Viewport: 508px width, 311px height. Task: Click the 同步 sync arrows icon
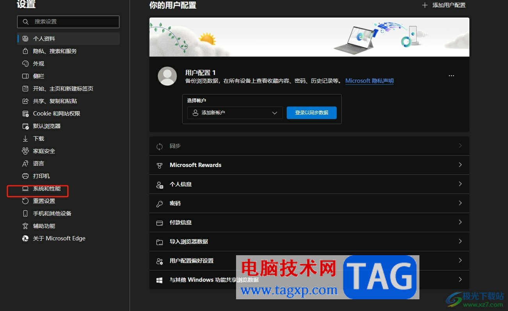point(160,146)
